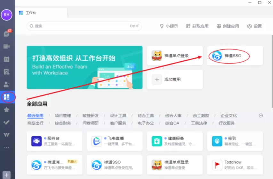Select the 行政服务 category
Screen dimensions: 273x179
227,123
